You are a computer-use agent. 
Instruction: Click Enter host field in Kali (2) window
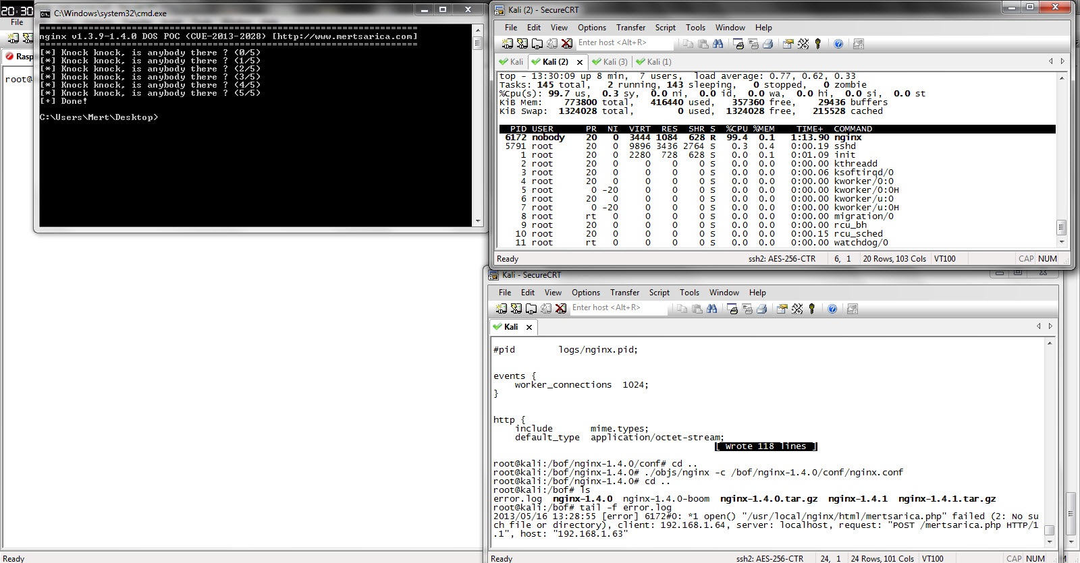click(624, 42)
